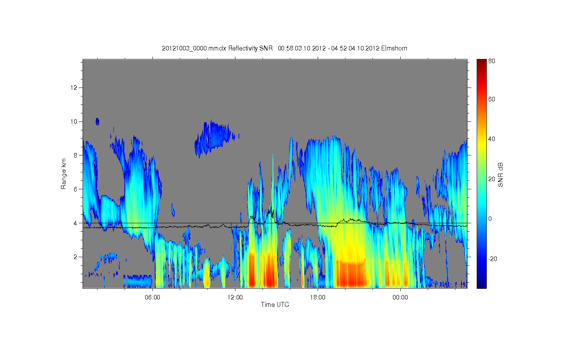Viewport: 579px width, 347px height.
Task: Select the 'Range km' y-axis label
Action: tap(63, 174)
